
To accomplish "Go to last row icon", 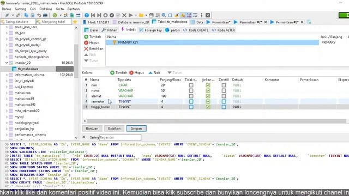I will [x=99, y=15].
